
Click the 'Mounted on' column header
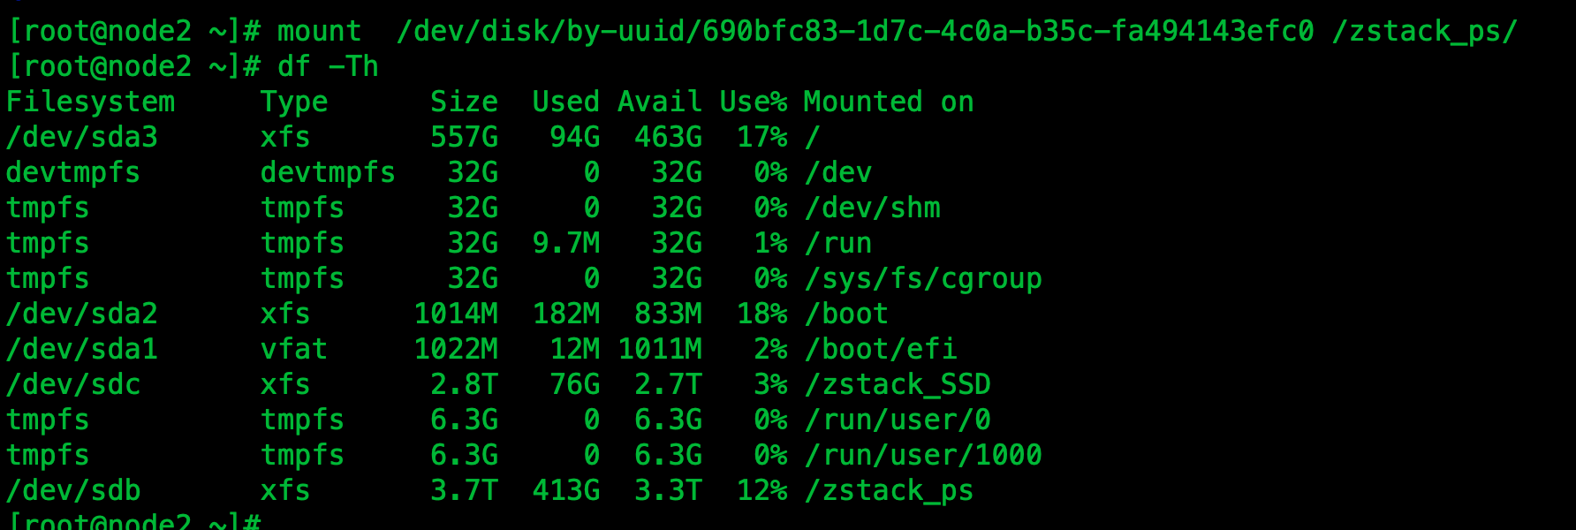point(888,102)
